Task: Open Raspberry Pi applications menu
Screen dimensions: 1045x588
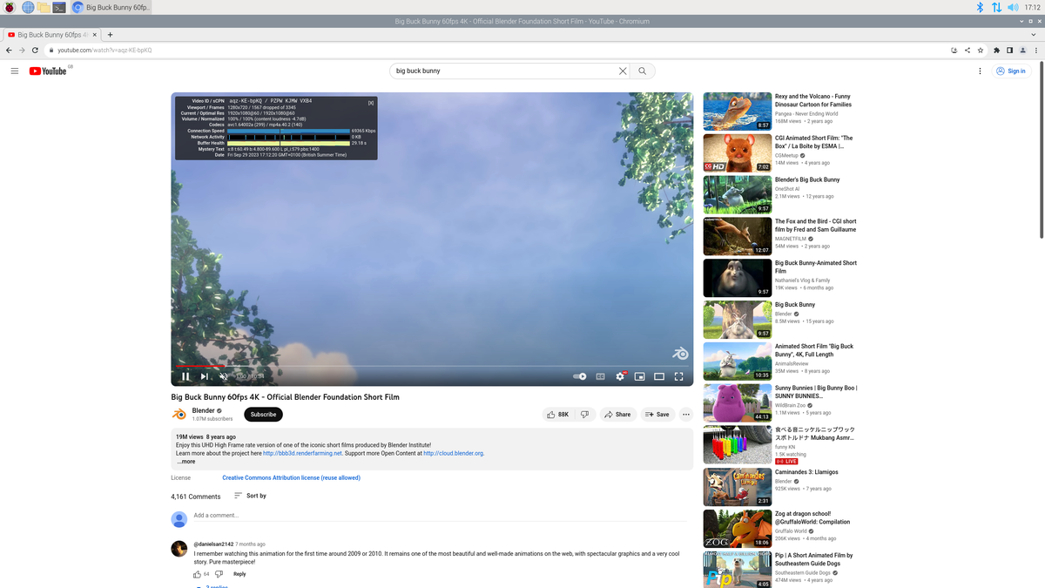Action: (x=10, y=7)
